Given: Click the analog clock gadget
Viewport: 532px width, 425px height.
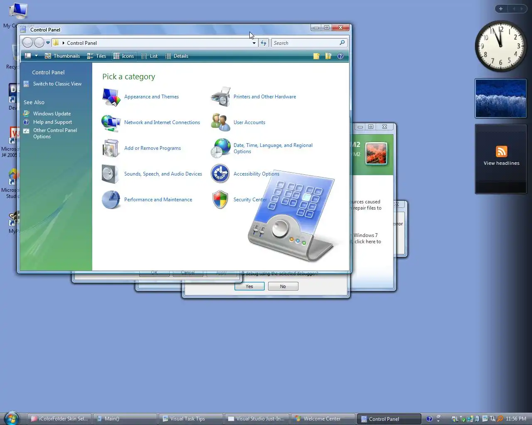Looking at the screenshot, I should coord(500,46).
